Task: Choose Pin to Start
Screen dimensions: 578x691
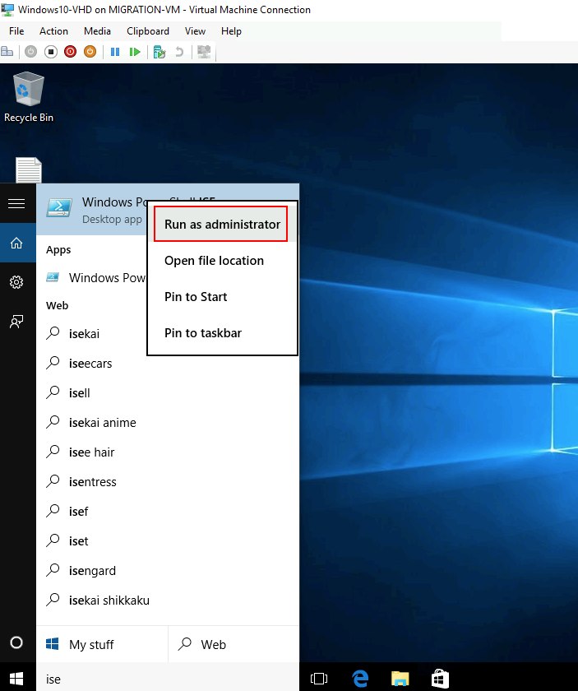Action: click(x=222, y=297)
